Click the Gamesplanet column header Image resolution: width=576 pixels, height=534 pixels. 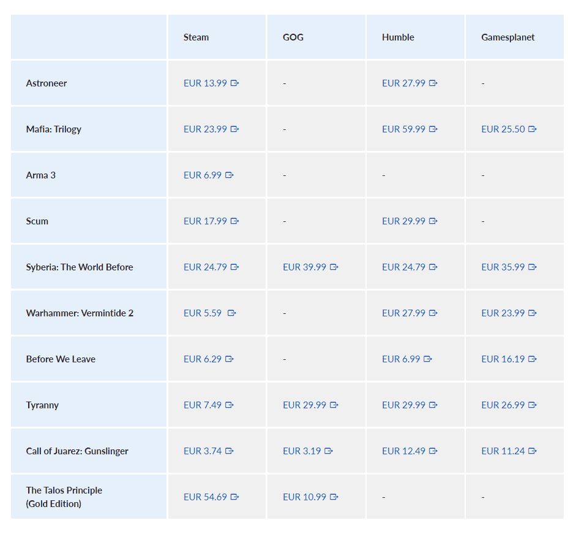(x=507, y=37)
